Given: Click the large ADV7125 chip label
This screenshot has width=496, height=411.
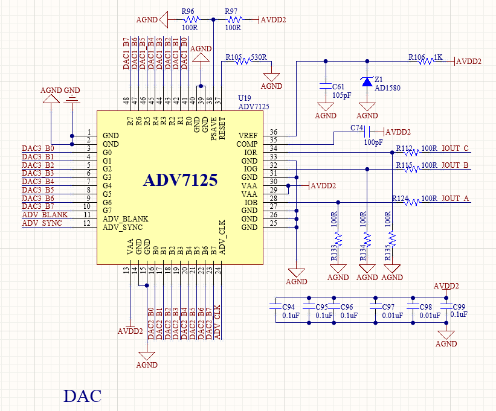Looking at the screenshot, I should coord(180,180).
